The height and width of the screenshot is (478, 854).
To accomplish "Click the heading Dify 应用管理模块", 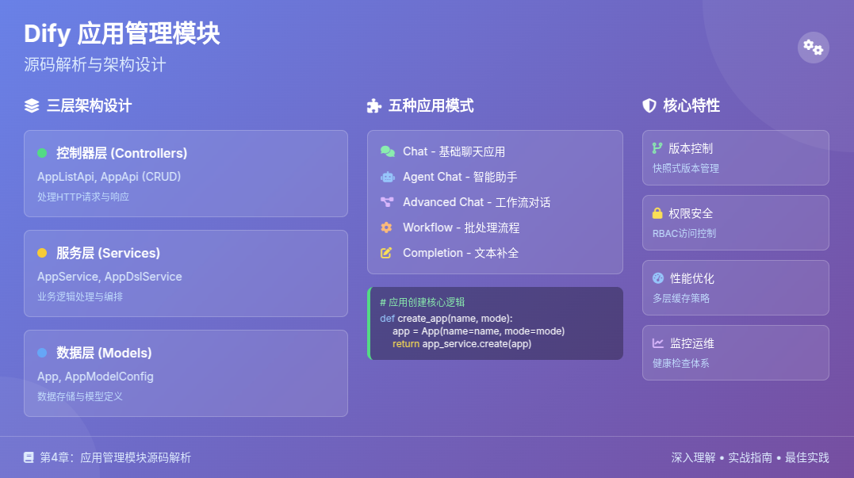I will pyautogui.click(x=122, y=34).
